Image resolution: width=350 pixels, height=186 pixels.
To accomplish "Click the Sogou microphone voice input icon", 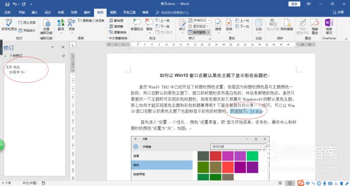I will [325, 183].
